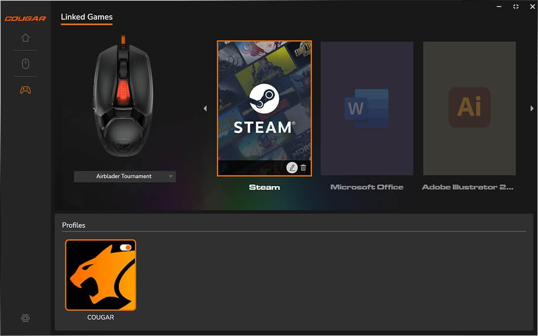Open the Home page icon in sidebar

point(26,38)
